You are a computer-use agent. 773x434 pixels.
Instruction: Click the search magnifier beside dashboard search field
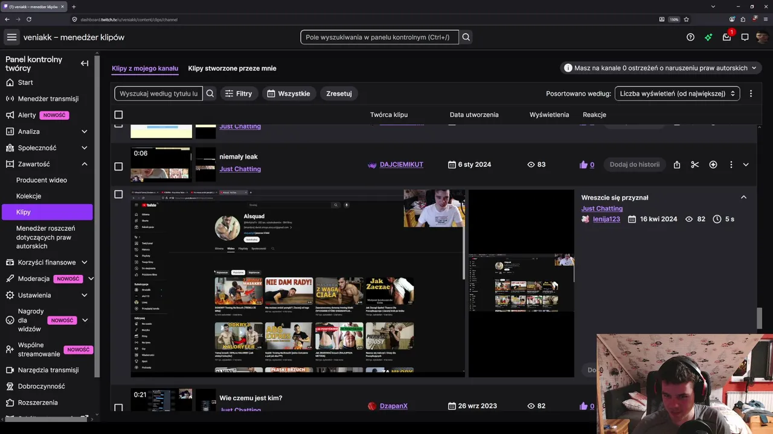pos(466,37)
